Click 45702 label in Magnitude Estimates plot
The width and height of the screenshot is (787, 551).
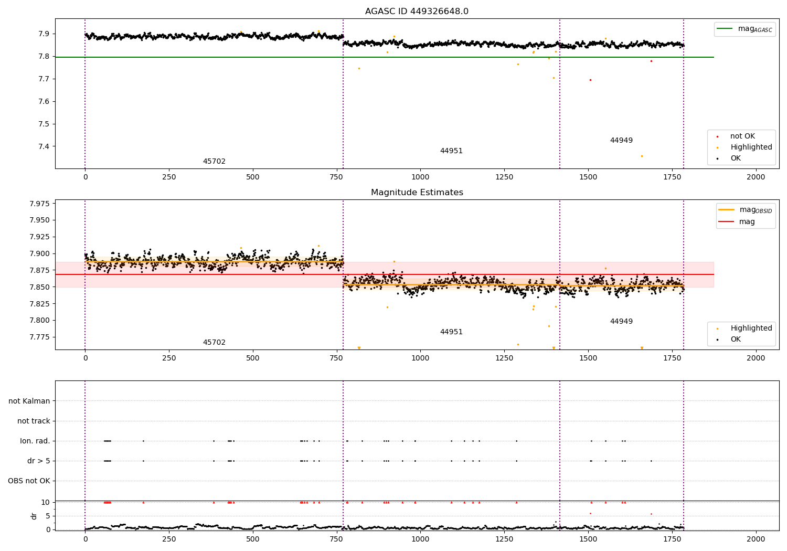[214, 343]
